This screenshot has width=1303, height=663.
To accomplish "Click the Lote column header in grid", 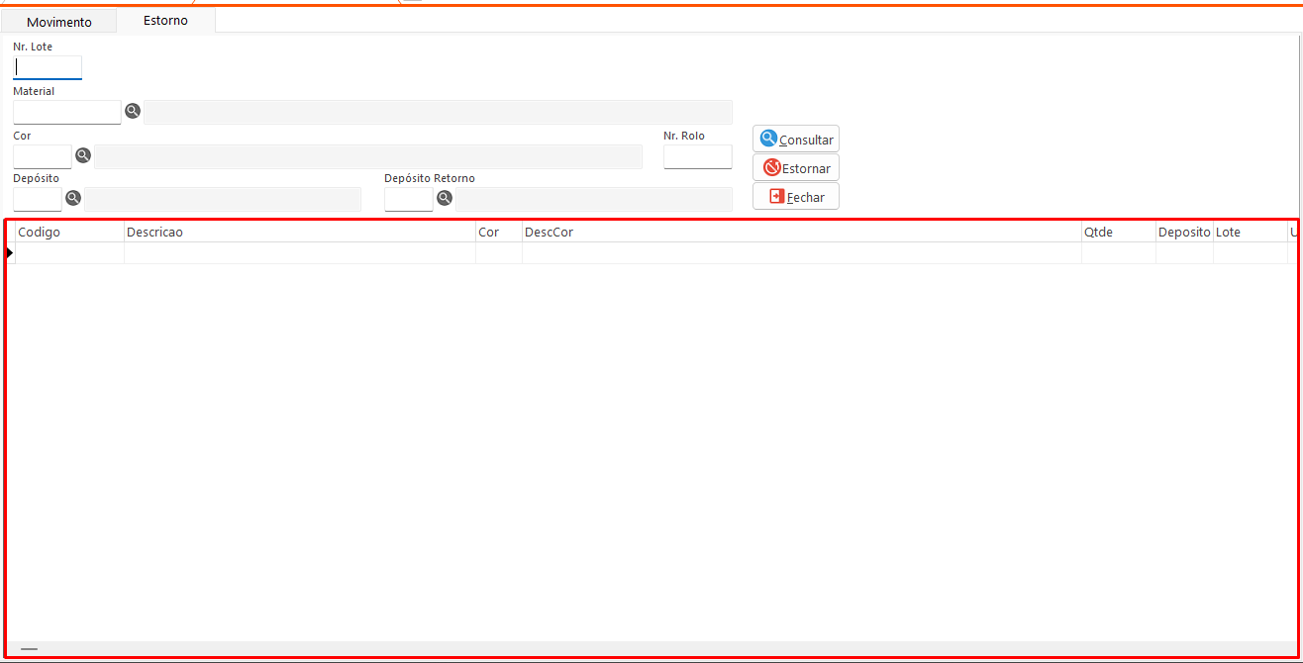I will click(1249, 232).
